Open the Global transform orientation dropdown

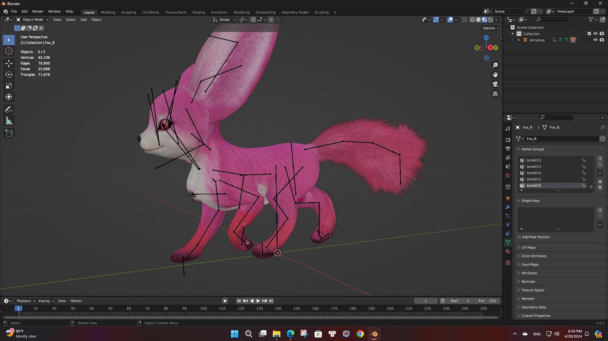coord(224,19)
